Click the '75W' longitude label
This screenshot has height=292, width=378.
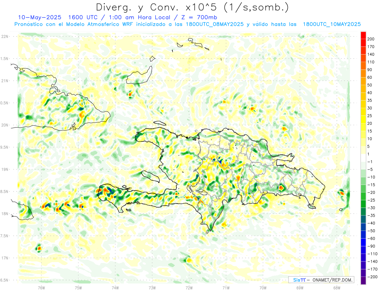point(78,287)
